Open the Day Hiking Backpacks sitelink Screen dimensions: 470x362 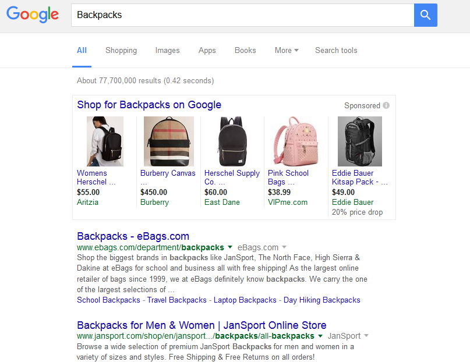point(322,300)
